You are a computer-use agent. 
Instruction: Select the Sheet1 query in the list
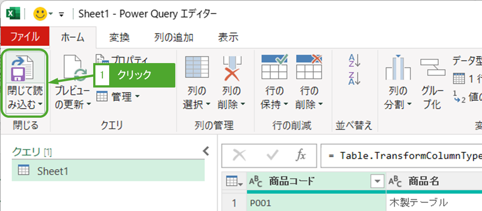[x=108, y=171]
